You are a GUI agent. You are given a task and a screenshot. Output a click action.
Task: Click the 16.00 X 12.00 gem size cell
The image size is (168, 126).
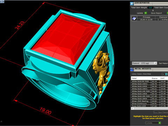tap(146, 20)
